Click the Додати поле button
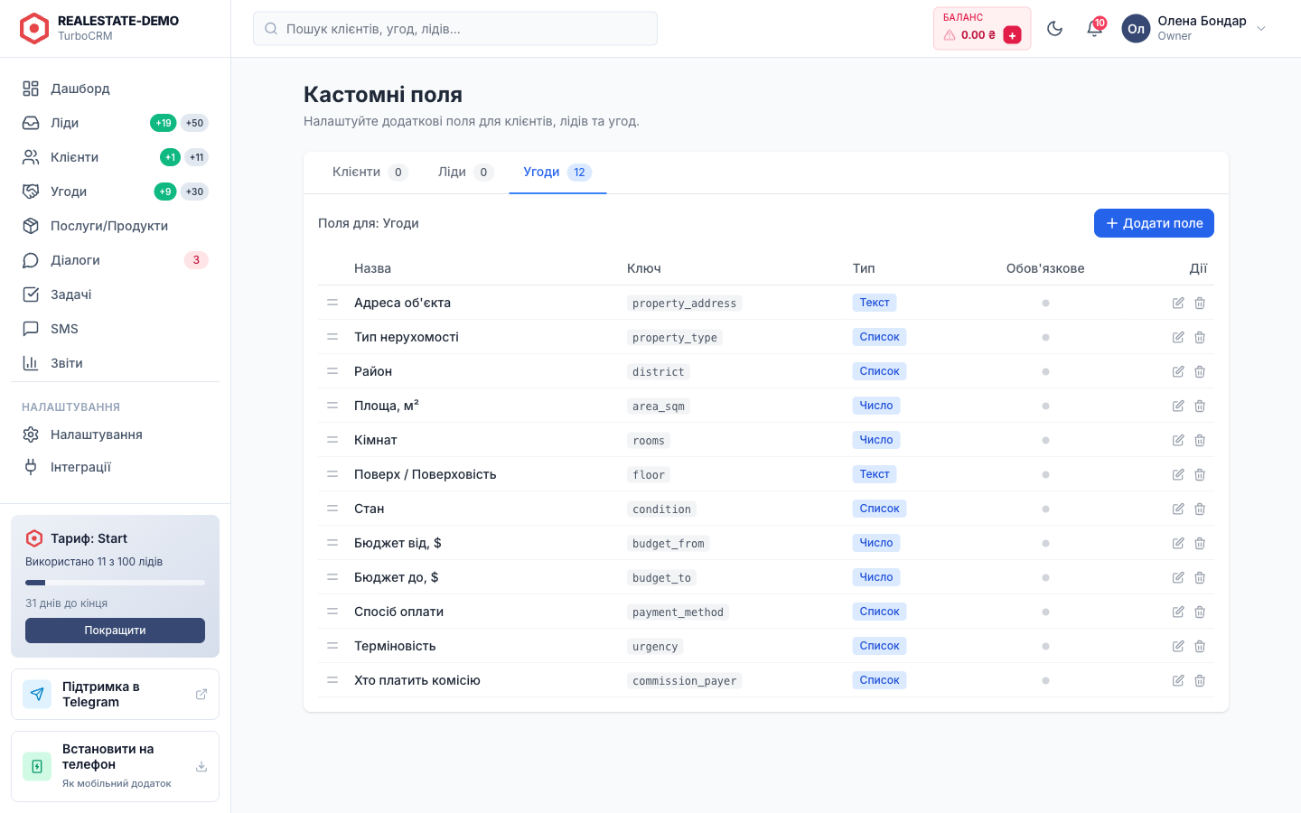Image resolution: width=1301 pixels, height=813 pixels. click(1154, 223)
